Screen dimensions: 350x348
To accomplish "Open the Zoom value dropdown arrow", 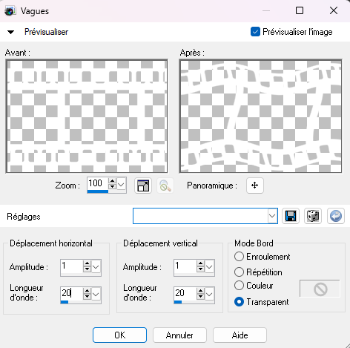I will (x=121, y=184).
